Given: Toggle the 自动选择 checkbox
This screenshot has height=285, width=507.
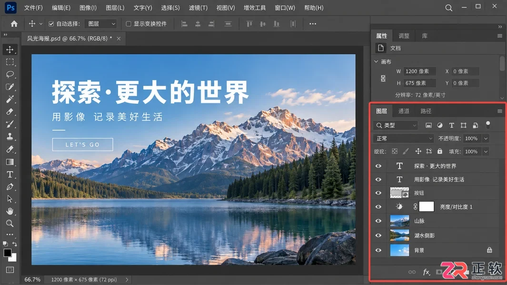Looking at the screenshot, I should [x=51, y=24].
